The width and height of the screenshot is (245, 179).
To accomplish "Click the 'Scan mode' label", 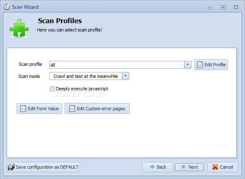I will point(29,76).
